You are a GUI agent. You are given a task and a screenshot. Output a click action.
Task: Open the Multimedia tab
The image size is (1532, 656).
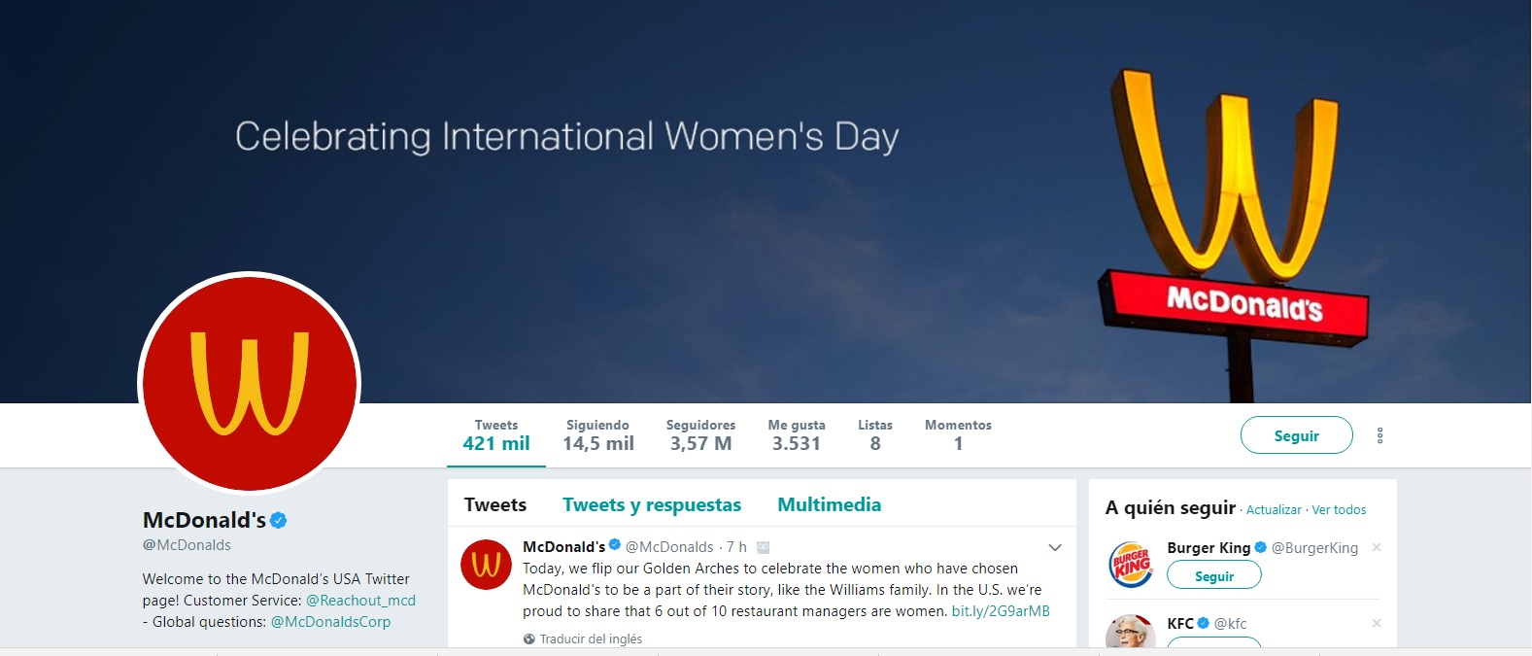click(829, 505)
